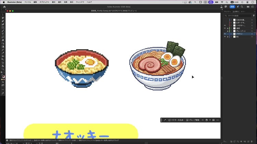
Task: Select the Type tool
Action: (3, 34)
